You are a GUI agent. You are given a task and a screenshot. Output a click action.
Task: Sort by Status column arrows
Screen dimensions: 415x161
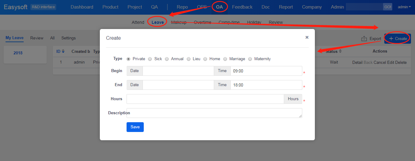click(x=340, y=51)
